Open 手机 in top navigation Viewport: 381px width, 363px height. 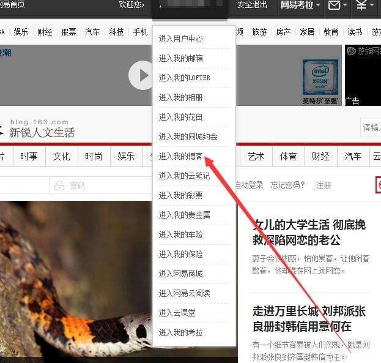click(x=140, y=32)
